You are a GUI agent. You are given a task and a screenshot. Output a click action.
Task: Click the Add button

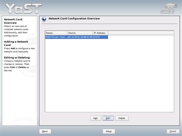pos(95,118)
